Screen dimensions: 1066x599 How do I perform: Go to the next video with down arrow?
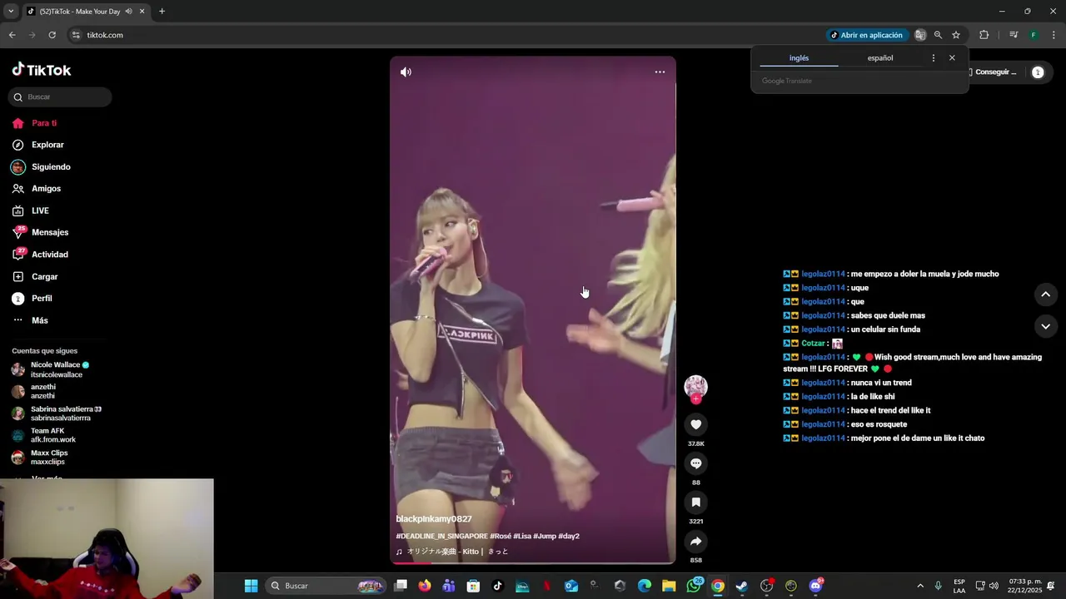point(1045,326)
